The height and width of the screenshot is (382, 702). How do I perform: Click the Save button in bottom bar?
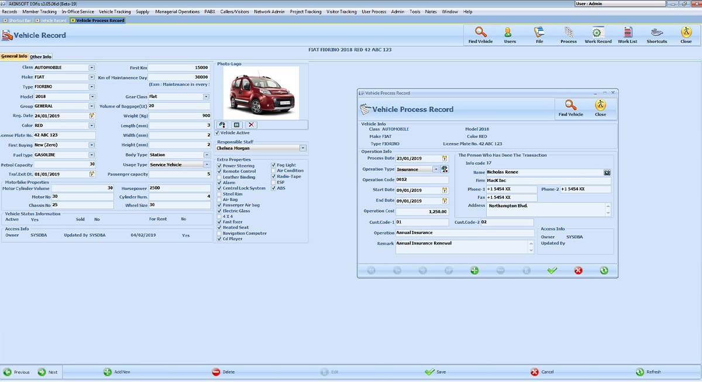pos(435,372)
